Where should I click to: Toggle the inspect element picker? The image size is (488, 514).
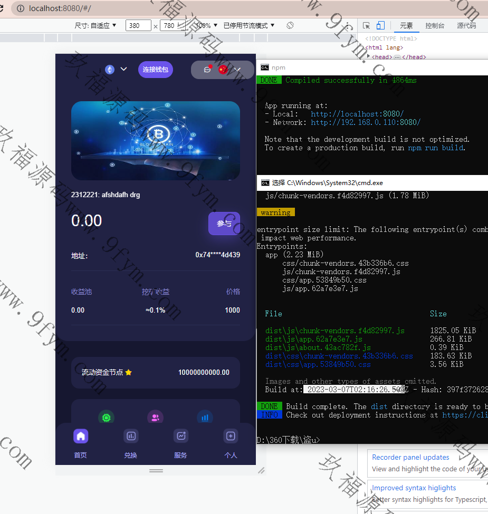pyautogui.click(x=366, y=25)
